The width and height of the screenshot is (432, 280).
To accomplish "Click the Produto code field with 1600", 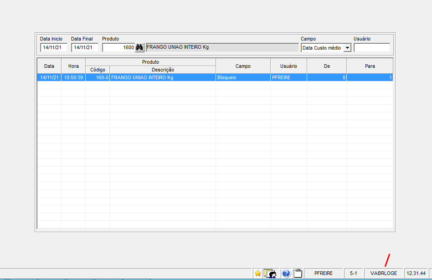I will click(x=118, y=47).
